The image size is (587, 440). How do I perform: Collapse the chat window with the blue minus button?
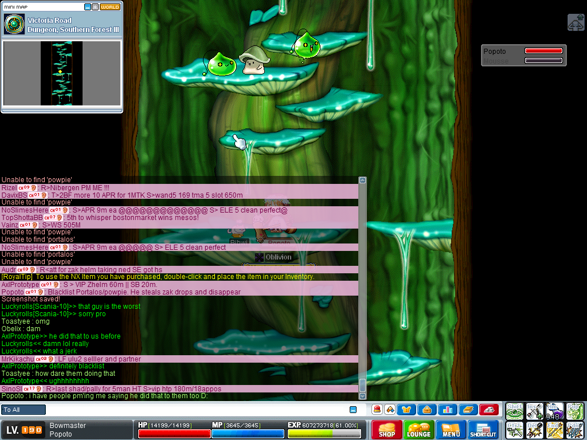click(x=353, y=410)
